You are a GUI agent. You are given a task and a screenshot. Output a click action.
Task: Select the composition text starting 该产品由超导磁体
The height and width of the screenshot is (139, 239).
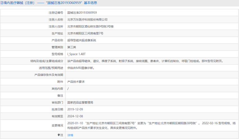[146, 61]
